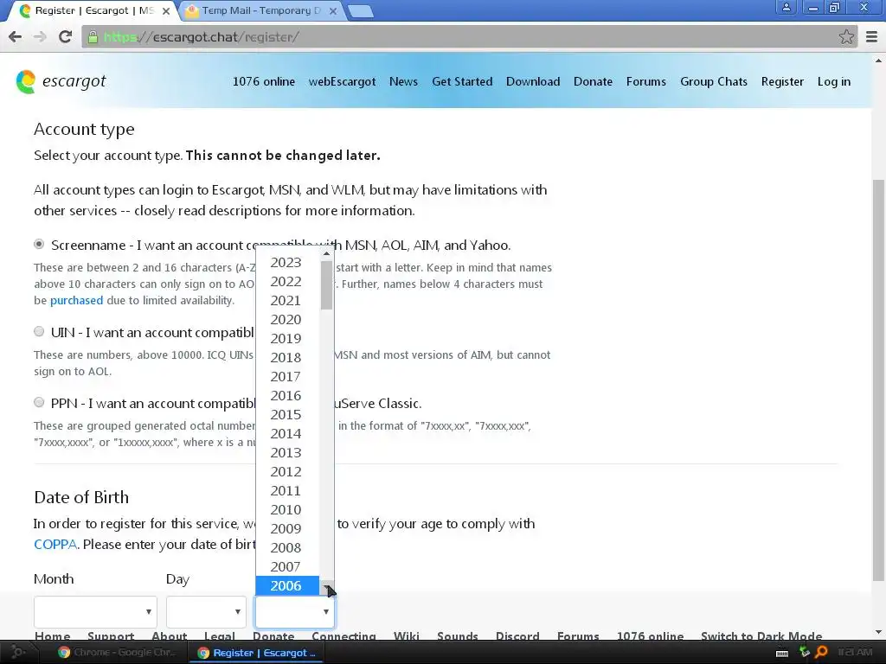
Task: Choose 2018 in the year list
Action: click(x=287, y=357)
